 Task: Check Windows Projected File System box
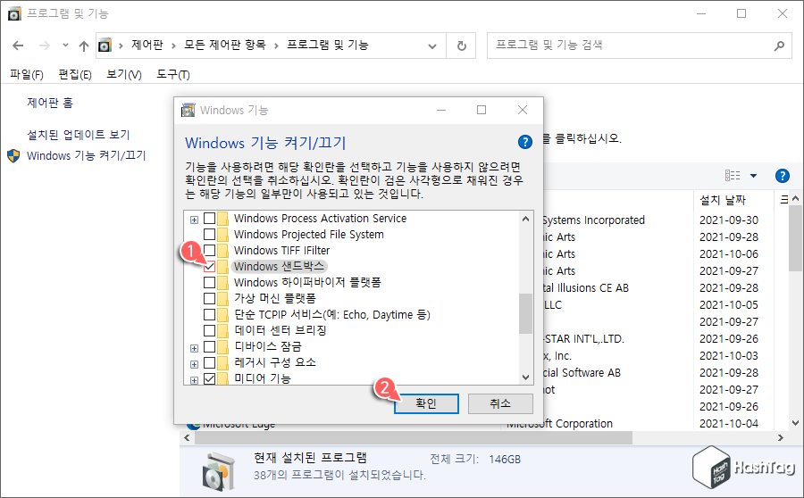[x=209, y=234]
